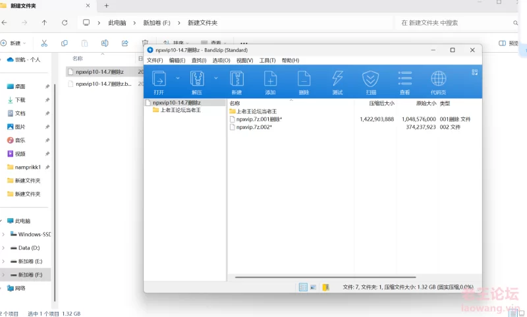
Task: Go up one level in Explorer
Action: click(44, 22)
